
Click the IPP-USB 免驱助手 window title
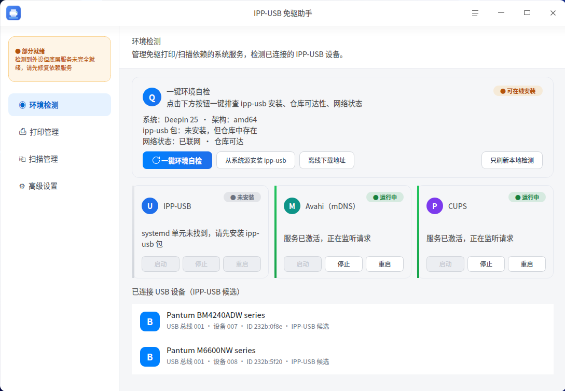[282, 13]
